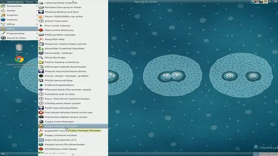This screenshot has height=156, width=278.
Task: Click the Pudd copy drive icon
Action: click(41, 108)
